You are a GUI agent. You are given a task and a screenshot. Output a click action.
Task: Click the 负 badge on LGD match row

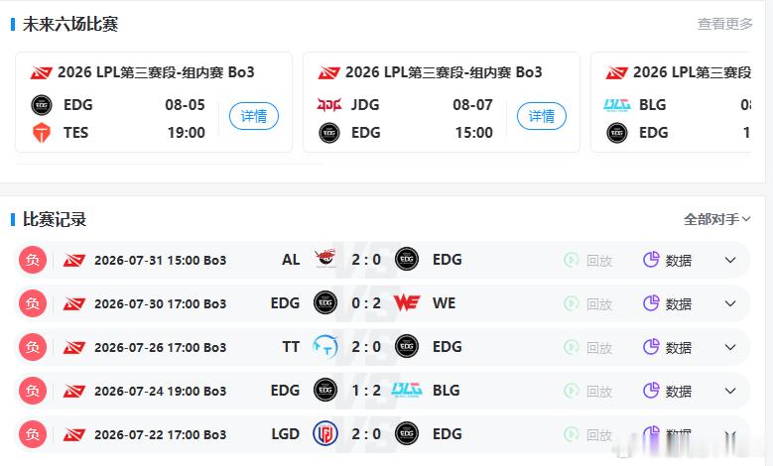[33, 434]
